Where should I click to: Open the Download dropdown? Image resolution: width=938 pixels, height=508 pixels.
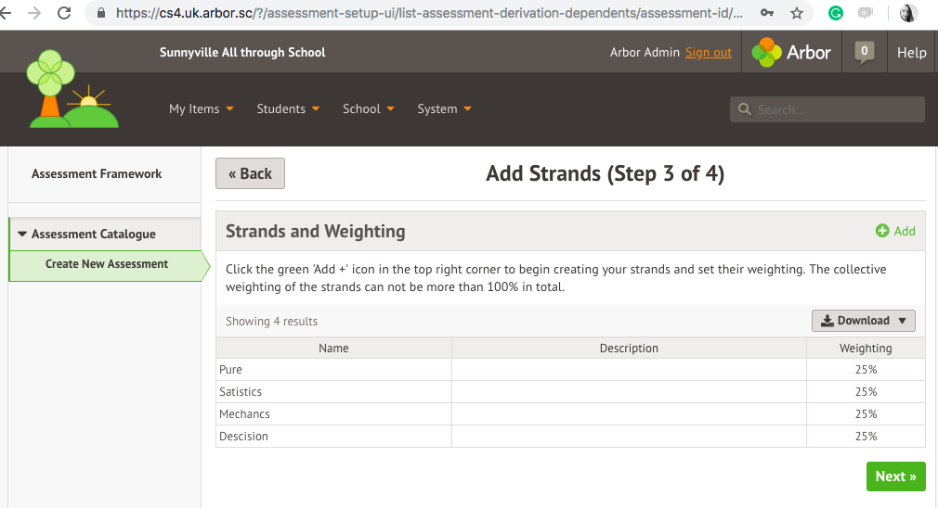[x=863, y=321]
